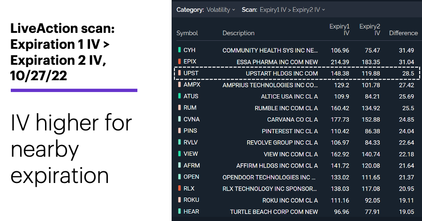This screenshot has height=221, width=422.
Task: Click the OPEN ticker symbol
Action: [191, 177]
